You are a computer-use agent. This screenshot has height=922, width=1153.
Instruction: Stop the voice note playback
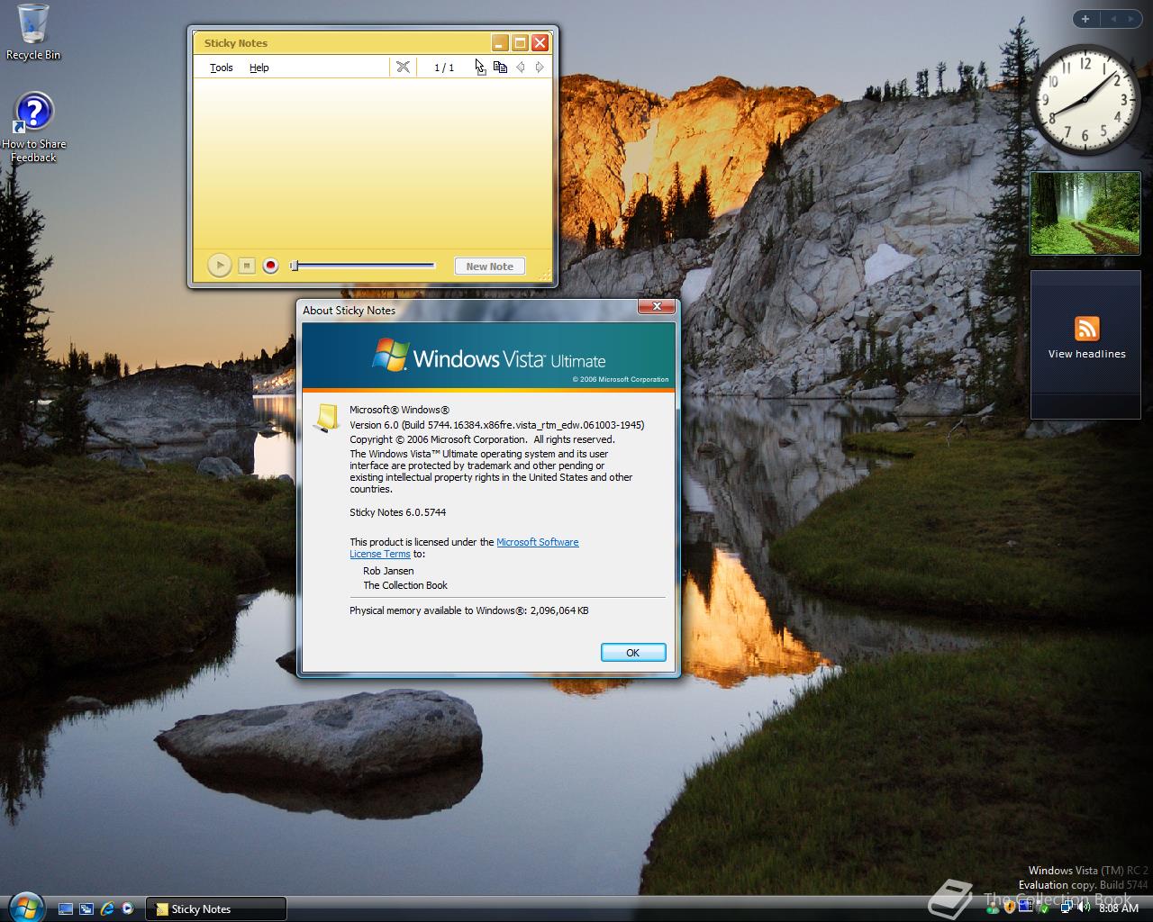246,266
